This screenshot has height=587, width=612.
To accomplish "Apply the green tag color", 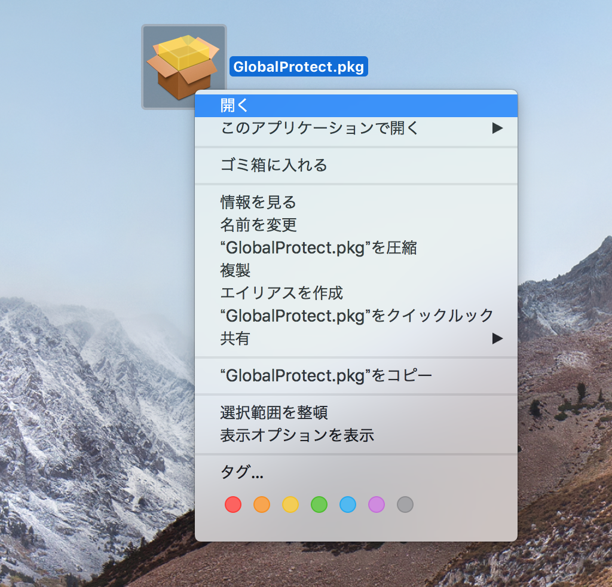I will [x=319, y=505].
